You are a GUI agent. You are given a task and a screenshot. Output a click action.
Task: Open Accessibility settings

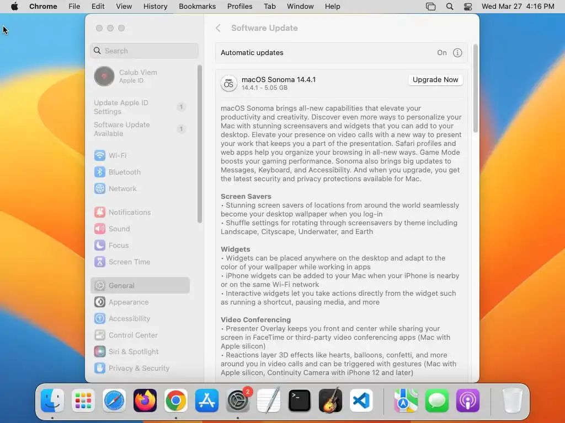[140, 319]
